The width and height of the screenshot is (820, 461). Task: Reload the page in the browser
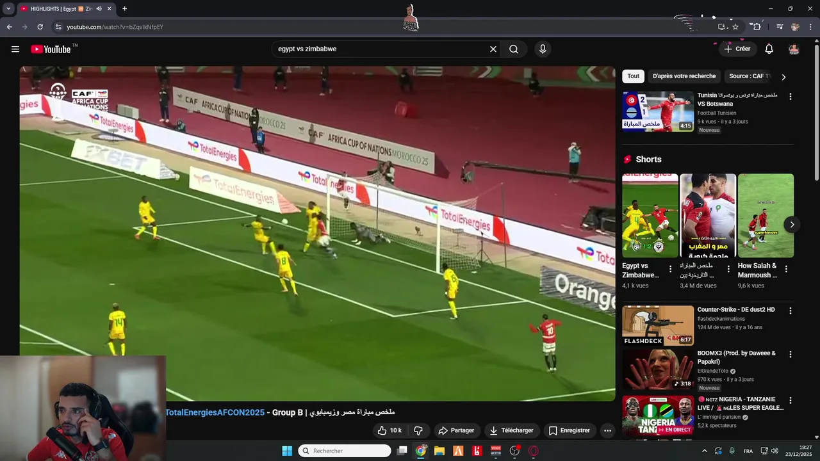(x=40, y=27)
